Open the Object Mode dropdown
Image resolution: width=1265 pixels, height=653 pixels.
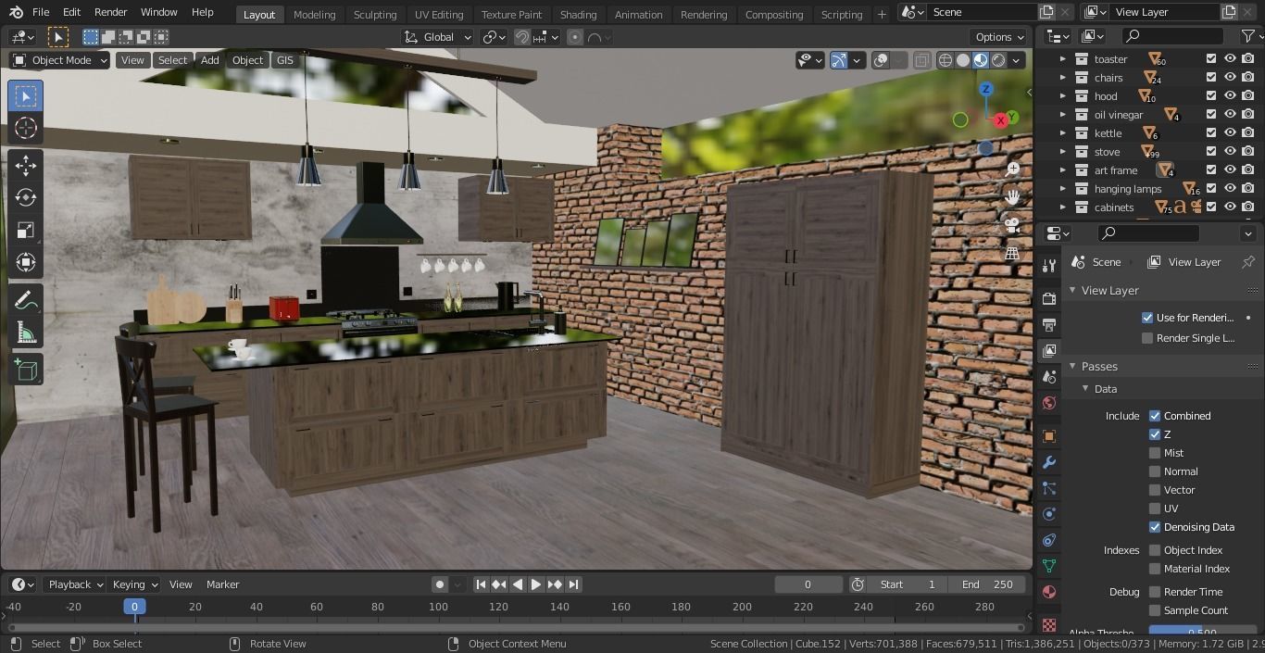point(59,60)
